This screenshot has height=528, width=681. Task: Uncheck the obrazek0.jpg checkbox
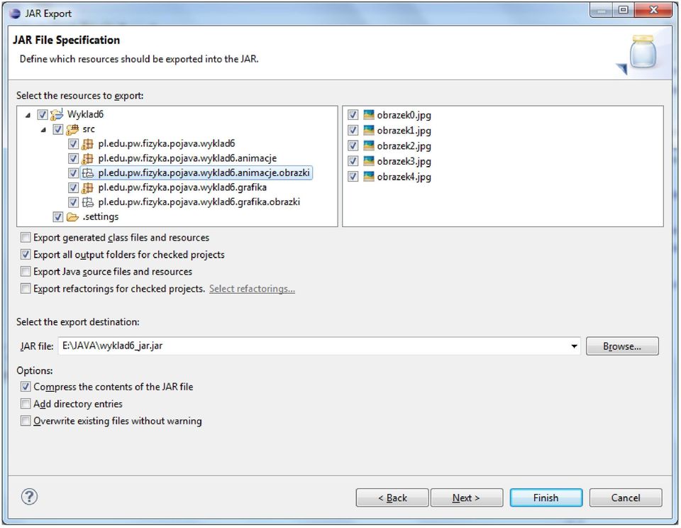(x=353, y=115)
